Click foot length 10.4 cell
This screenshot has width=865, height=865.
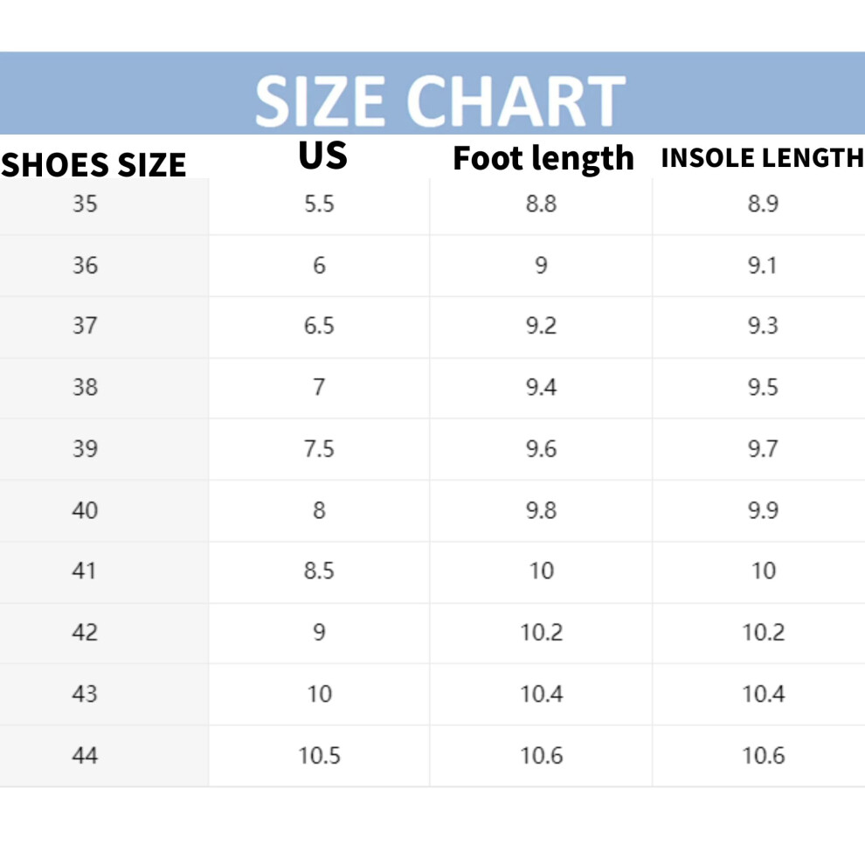[x=542, y=694]
